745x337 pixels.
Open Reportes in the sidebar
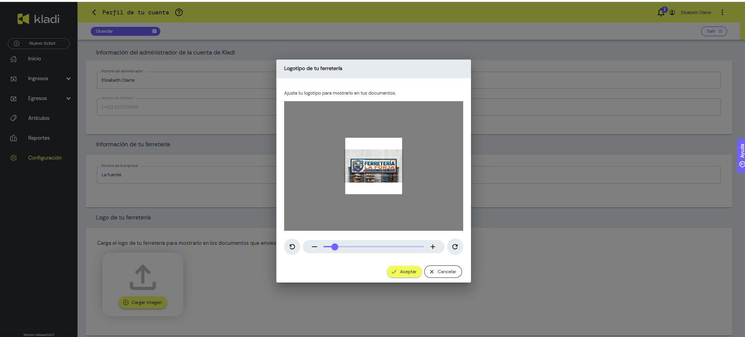click(x=39, y=138)
